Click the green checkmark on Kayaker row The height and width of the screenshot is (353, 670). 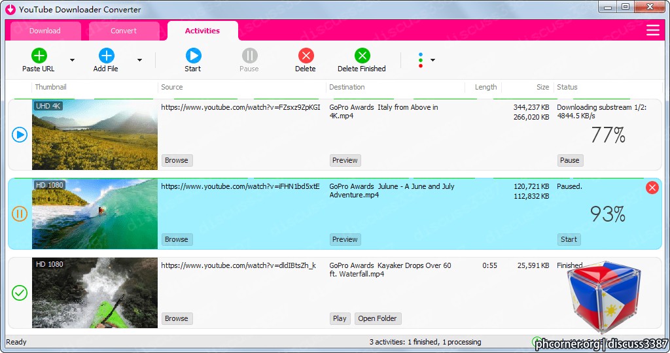(20, 293)
